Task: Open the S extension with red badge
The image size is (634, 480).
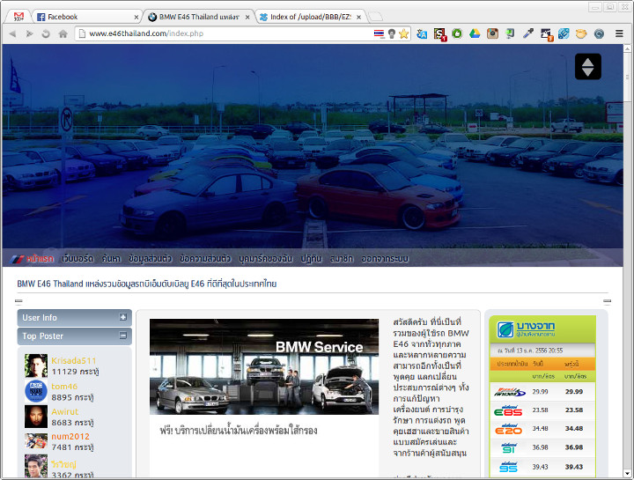Action: click(440, 34)
